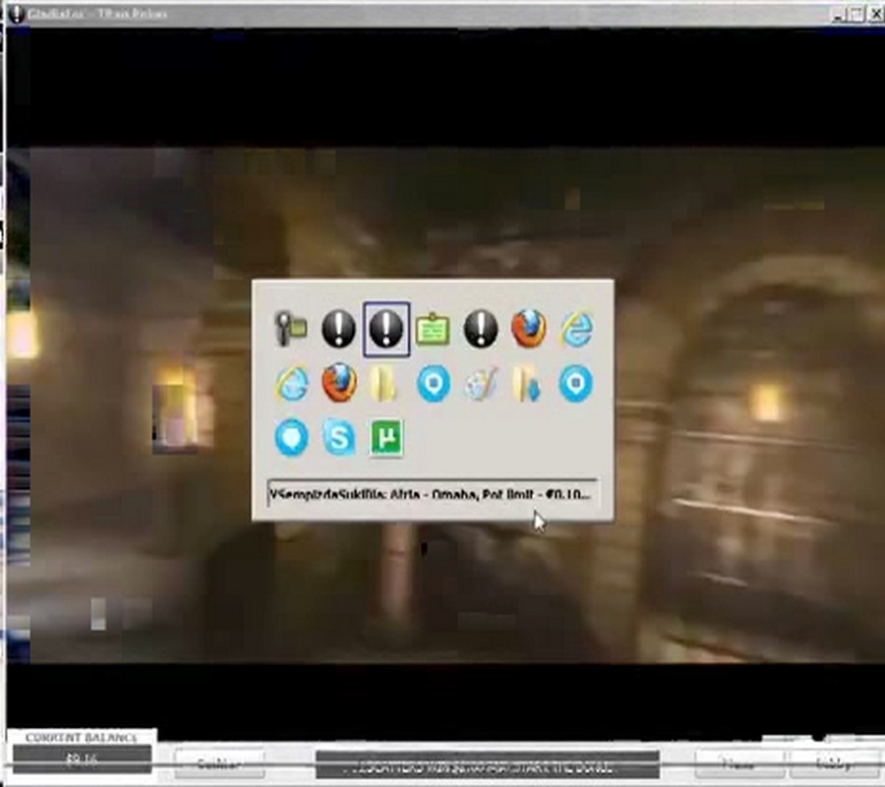Click the blue circle icon beside the paint palette

pos(433,384)
